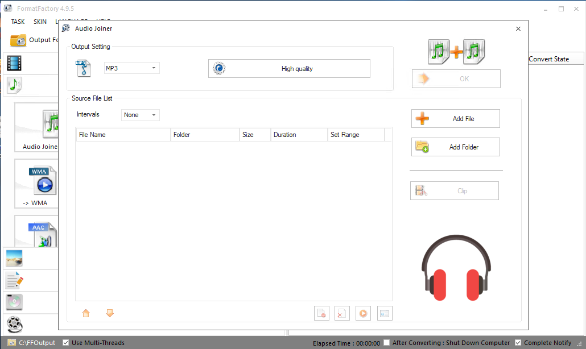Screen dimensions: 586x349
Task: Open the Audio category in main window sidebar
Action: pyautogui.click(x=14, y=85)
